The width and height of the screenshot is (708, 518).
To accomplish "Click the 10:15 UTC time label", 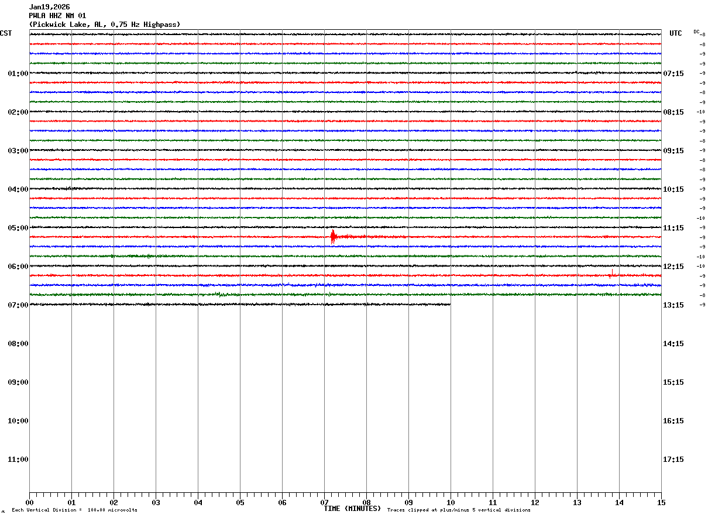I will tap(673, 189).
